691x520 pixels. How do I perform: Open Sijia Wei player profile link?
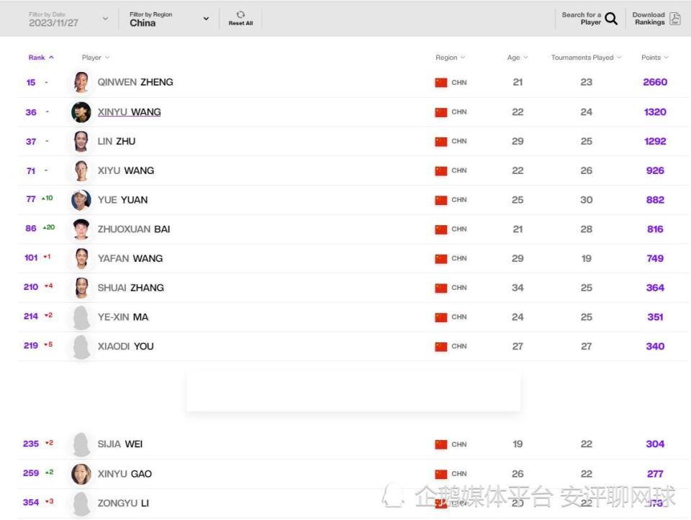click(x=120, y=444)
